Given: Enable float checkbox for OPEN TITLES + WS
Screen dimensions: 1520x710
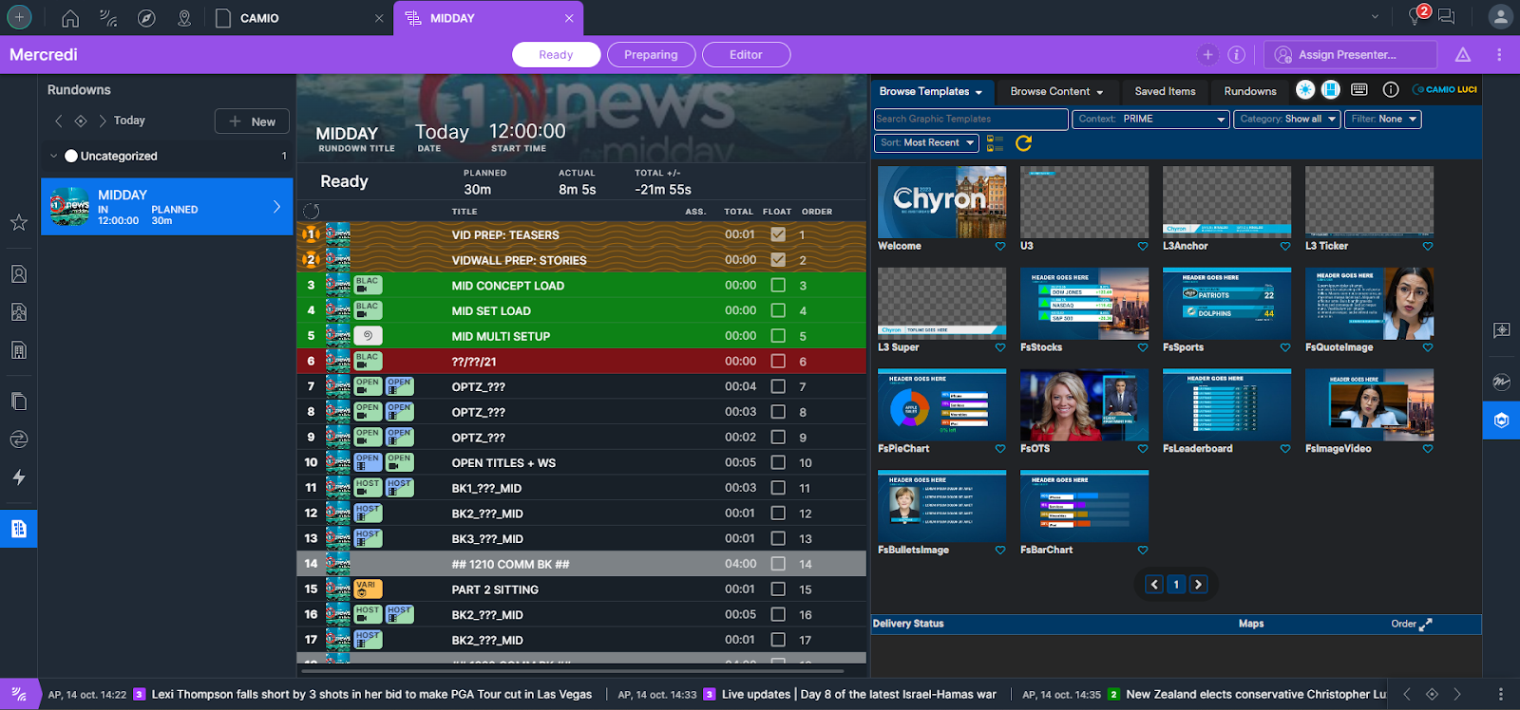Looking at the screenshot, I should pyautogui.click(x=778, y=462).
